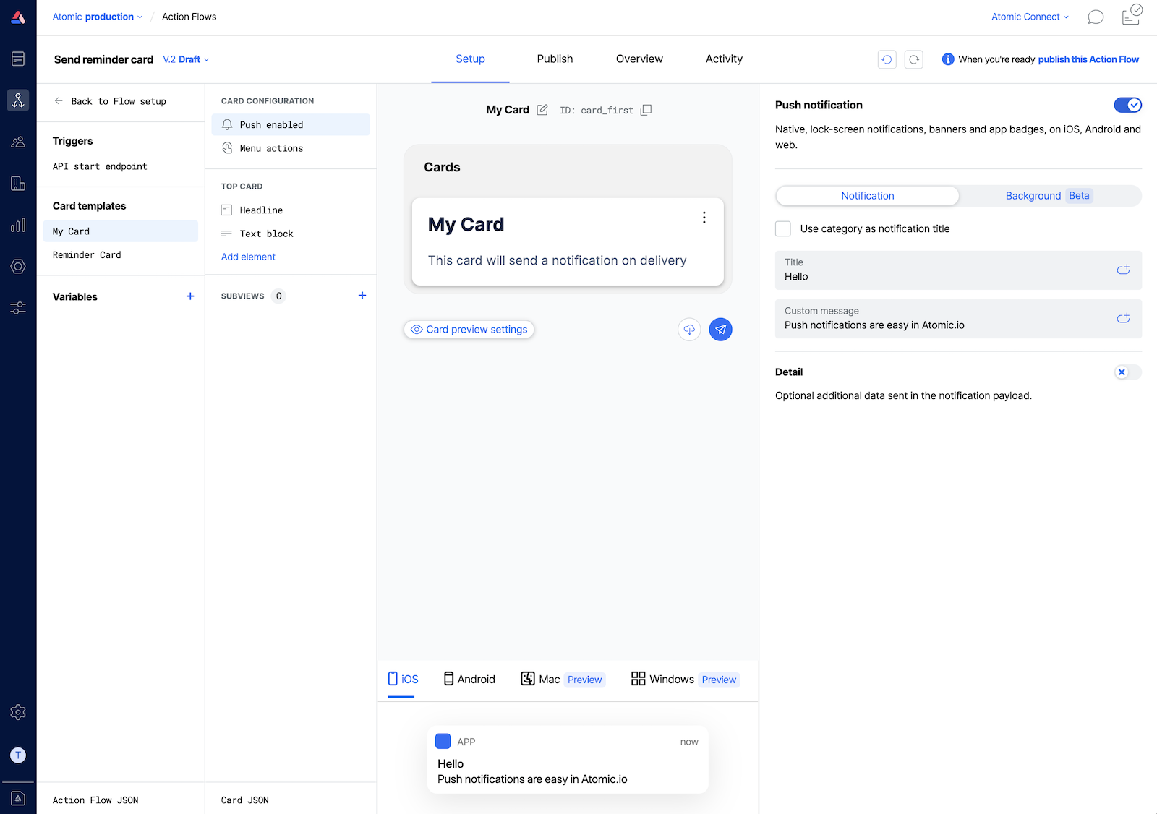Screen dimensions: 1157x814
Task: Open the tasks checklist icon
Action: 1132,15
